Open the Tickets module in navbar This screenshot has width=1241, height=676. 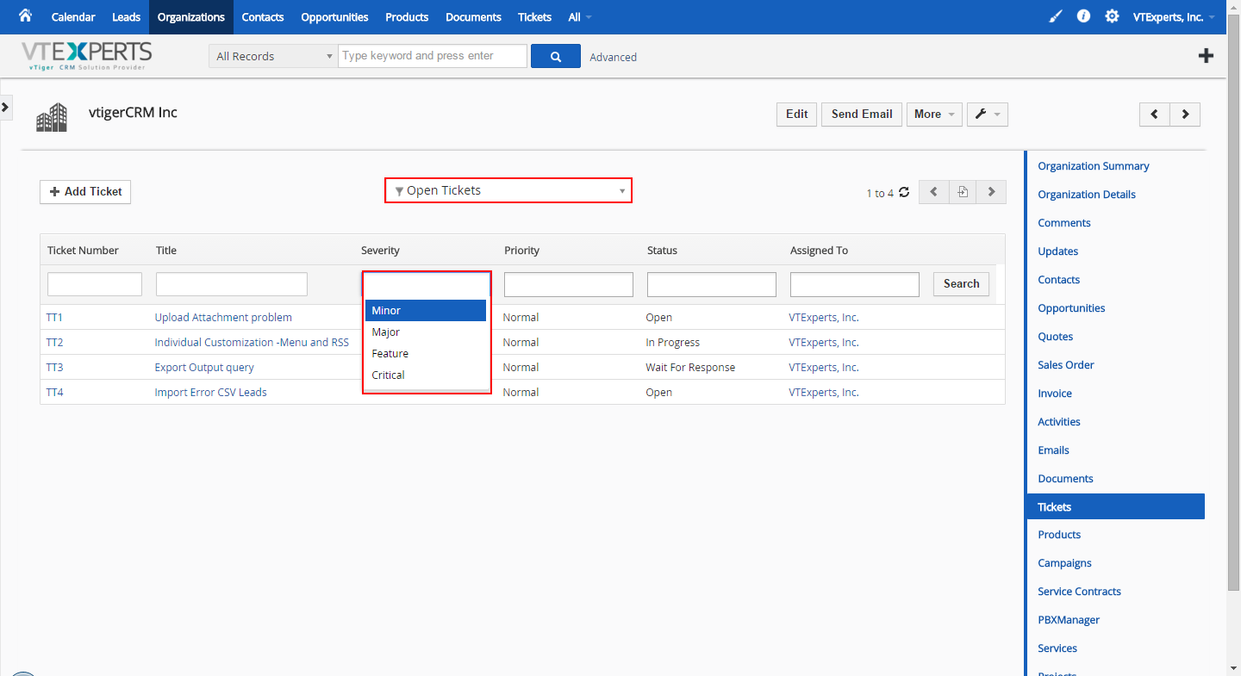(x=534, y=17)
